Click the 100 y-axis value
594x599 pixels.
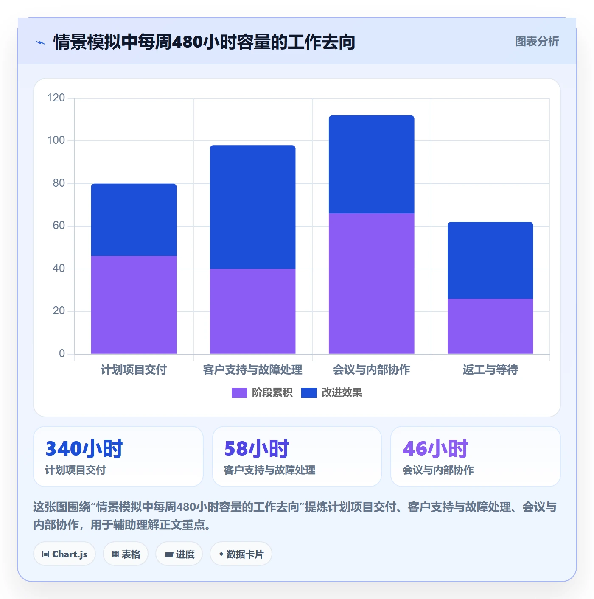56,140
